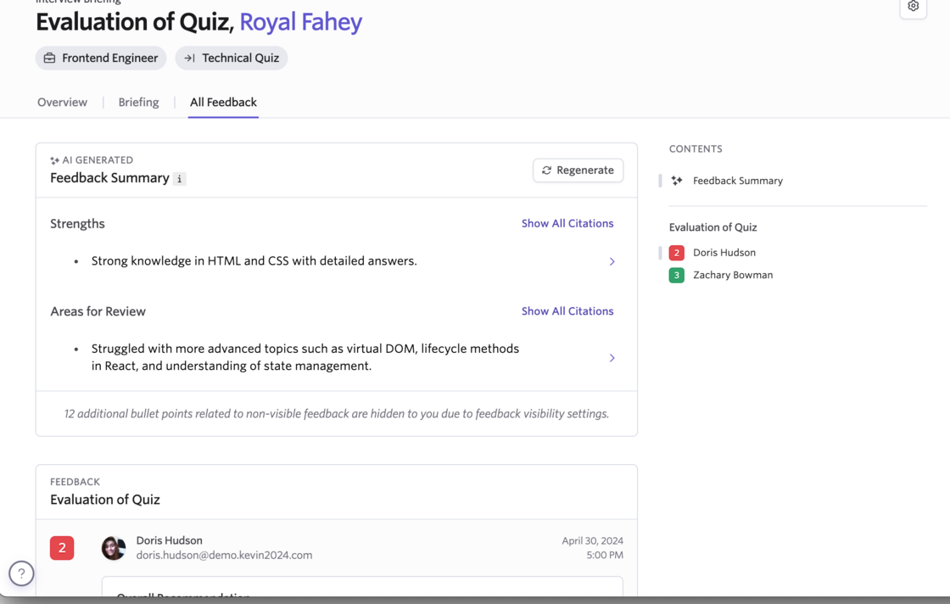Image resolution: width=950 pixels, height=604 pixels.
Task: Click large red score 2 badge in feedback
Action: [62, 548]
